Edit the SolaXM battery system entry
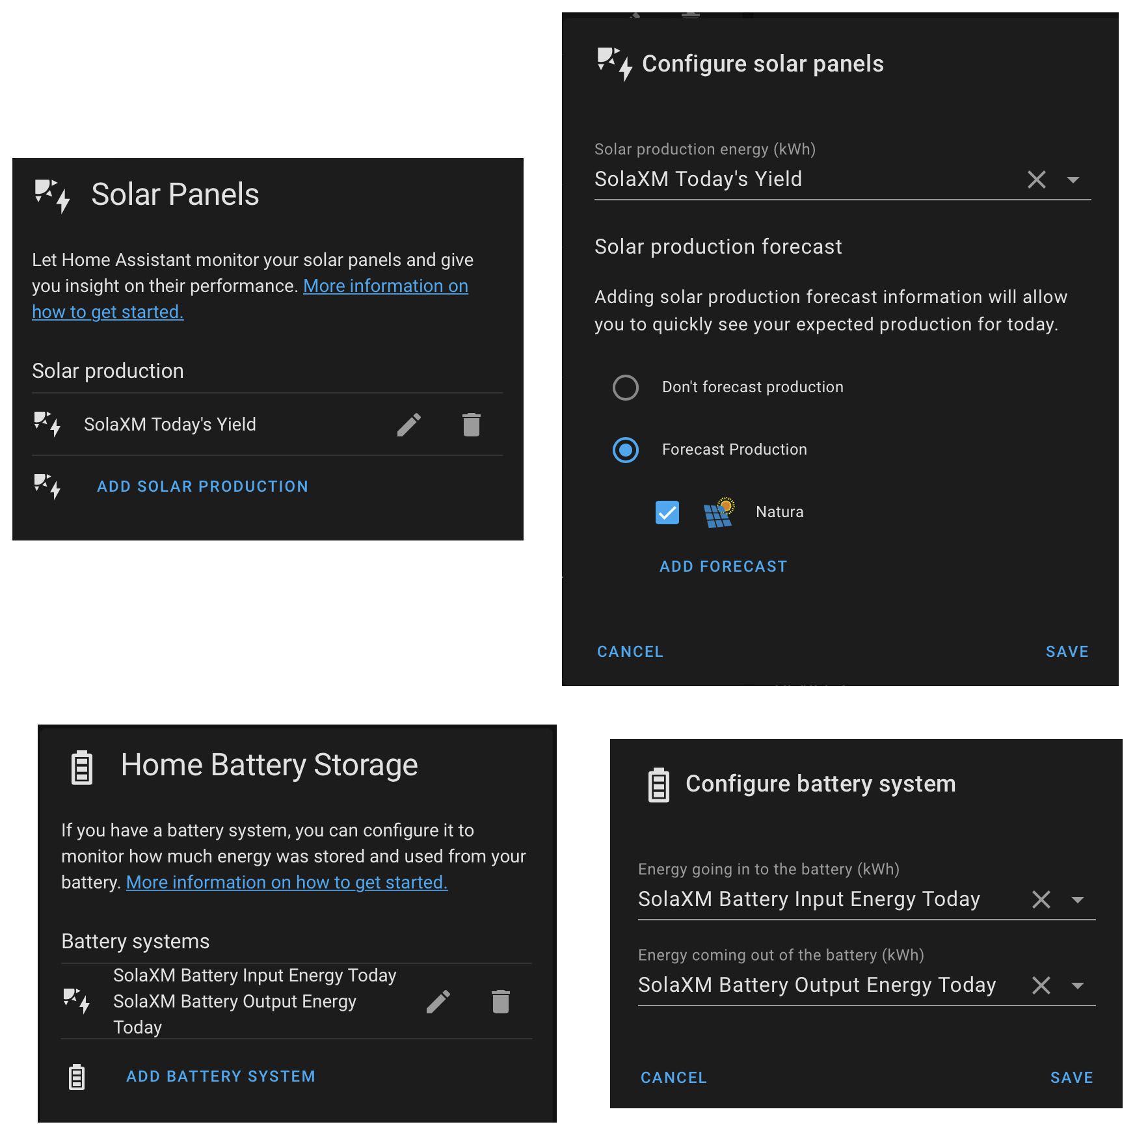This screenshot has height=1133, width=1148. 438,1002
